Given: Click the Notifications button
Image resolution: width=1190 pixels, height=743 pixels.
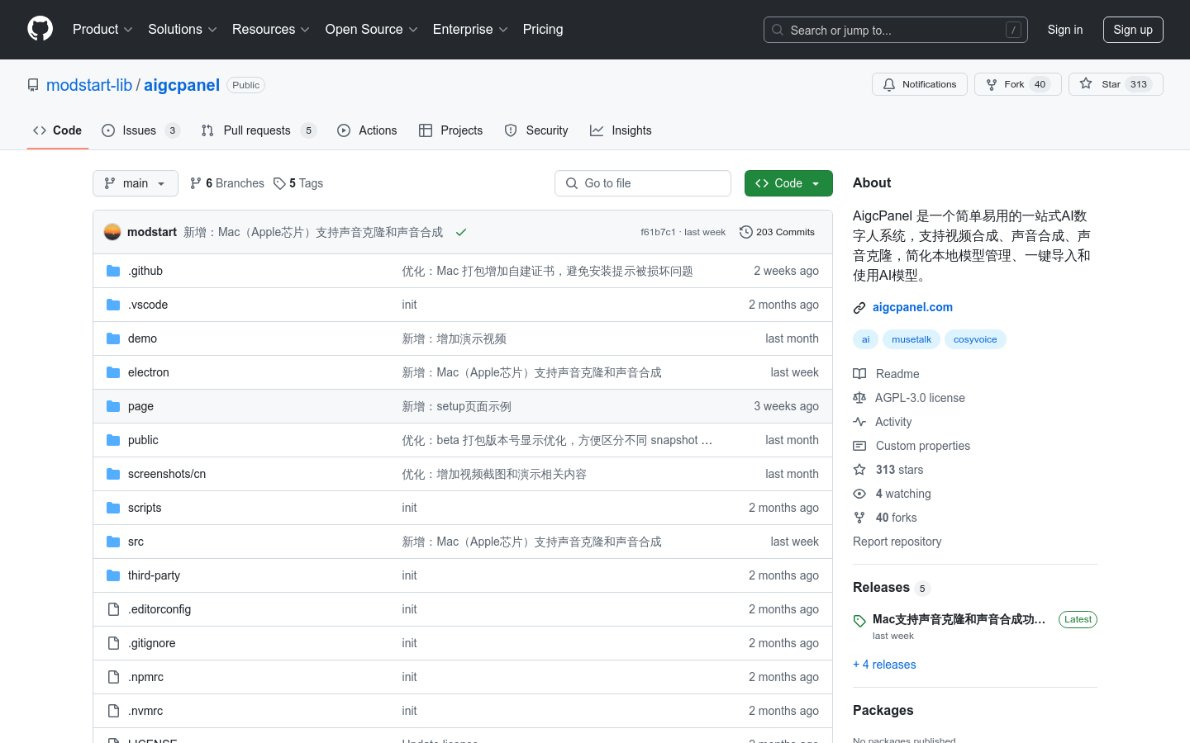Looking at the screenshot, I should pos(920,84).
